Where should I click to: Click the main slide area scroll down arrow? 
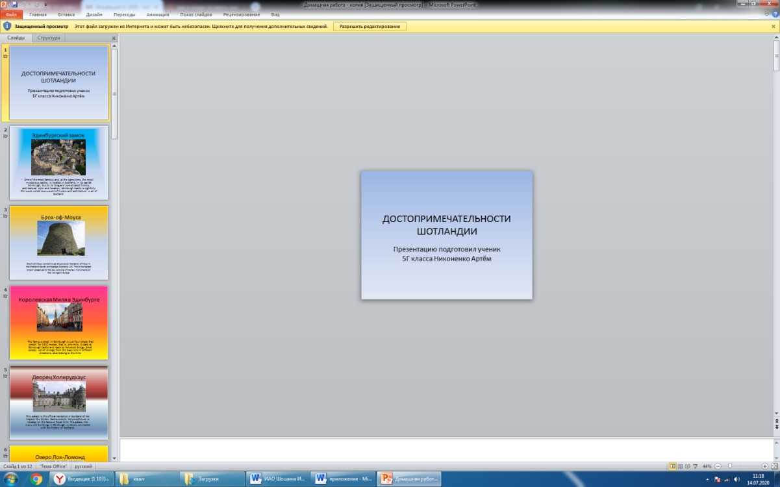776,413
